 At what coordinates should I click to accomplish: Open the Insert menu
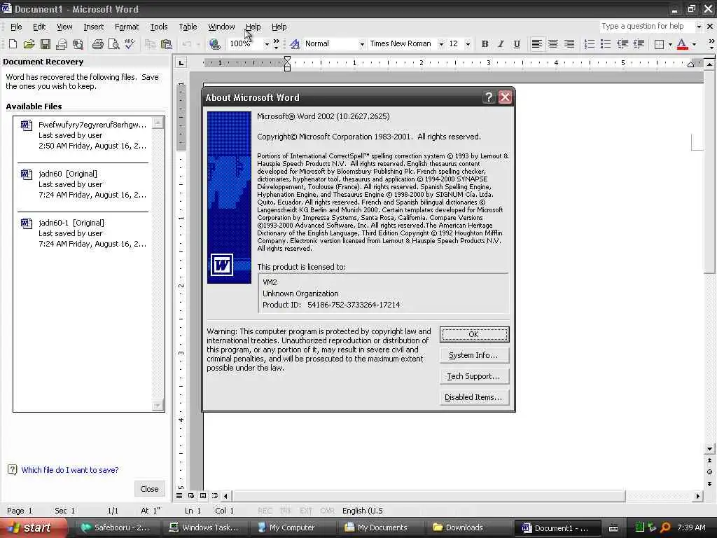click(93, 27)
